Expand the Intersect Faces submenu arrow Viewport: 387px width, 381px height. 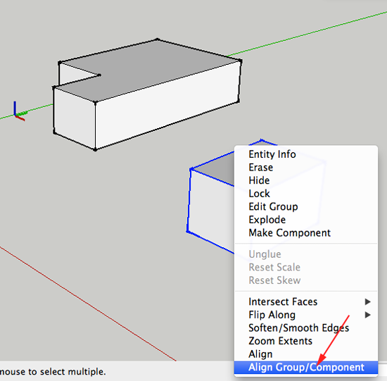(367, 301)
